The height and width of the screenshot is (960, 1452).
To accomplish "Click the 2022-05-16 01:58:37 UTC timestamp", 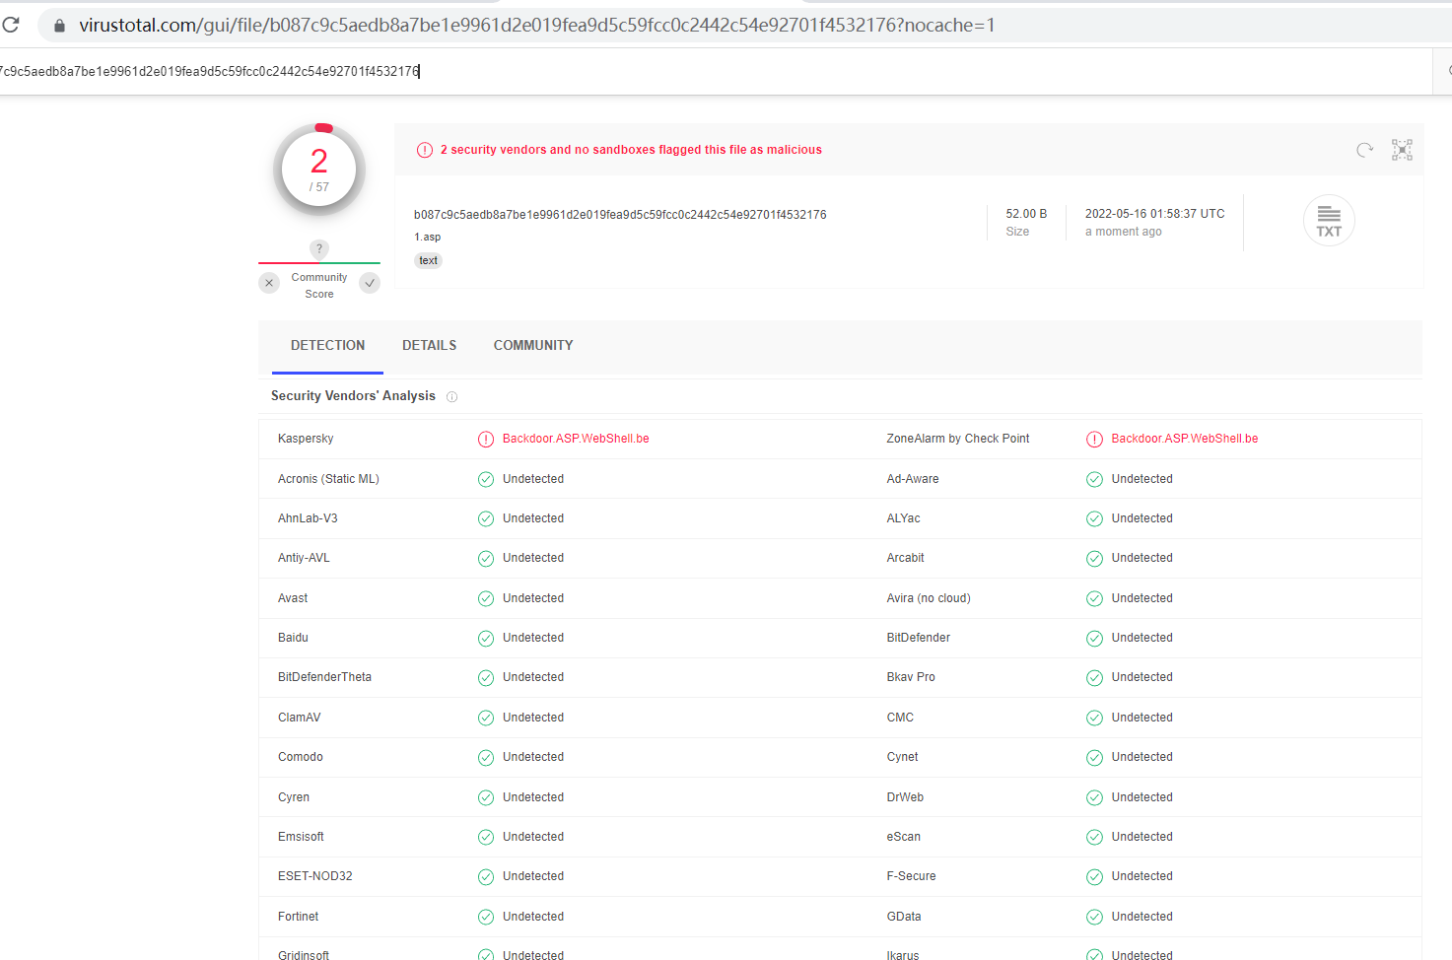I will tap(1155, 214).
